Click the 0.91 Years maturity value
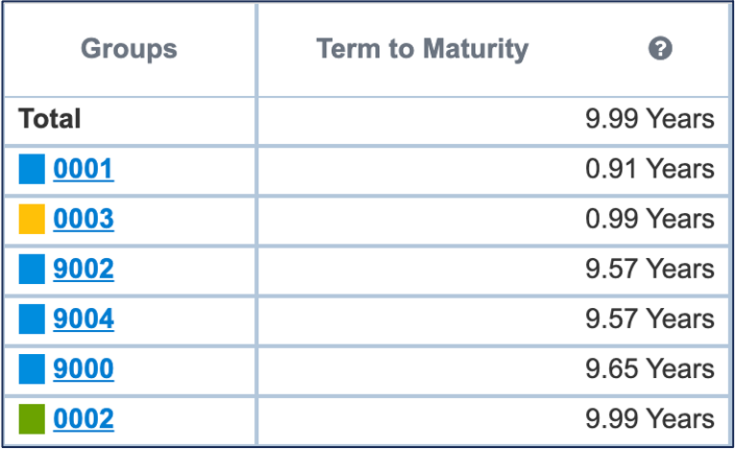The width and height of the screenshot is (735, 449). [x=650, y=170]
